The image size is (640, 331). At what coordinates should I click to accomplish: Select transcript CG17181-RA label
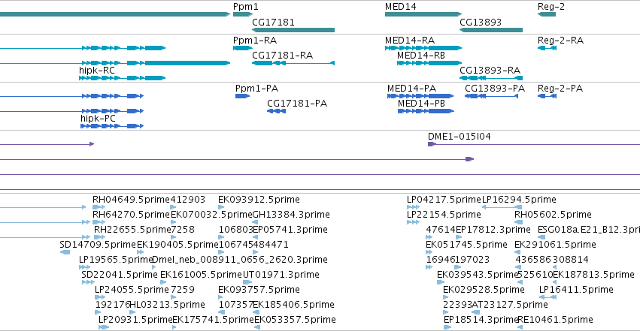pyautogui.click(x=283, y=56)
